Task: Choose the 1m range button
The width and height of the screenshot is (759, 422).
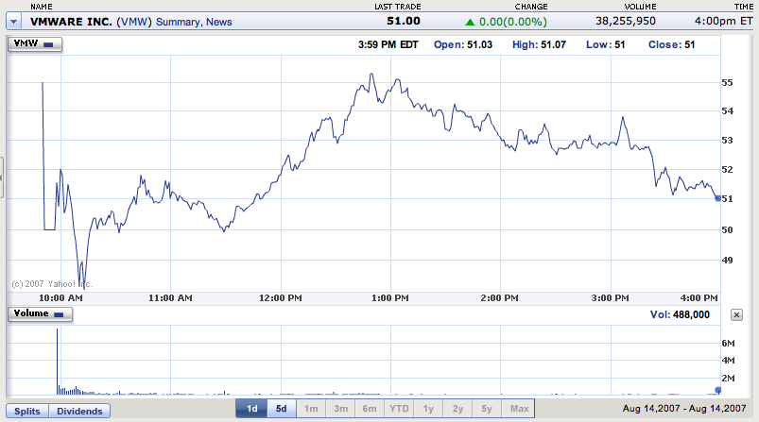Action: point(311,409)
